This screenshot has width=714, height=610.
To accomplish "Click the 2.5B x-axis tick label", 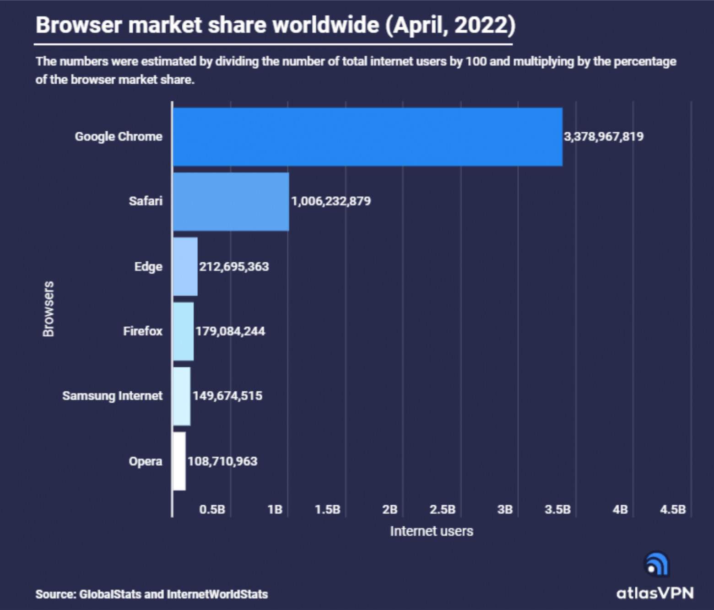I will click(443, 509).
